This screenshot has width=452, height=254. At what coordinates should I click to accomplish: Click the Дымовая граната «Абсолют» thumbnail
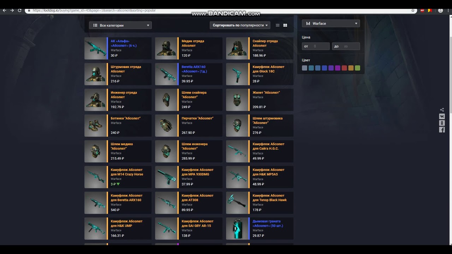point(237,229)
